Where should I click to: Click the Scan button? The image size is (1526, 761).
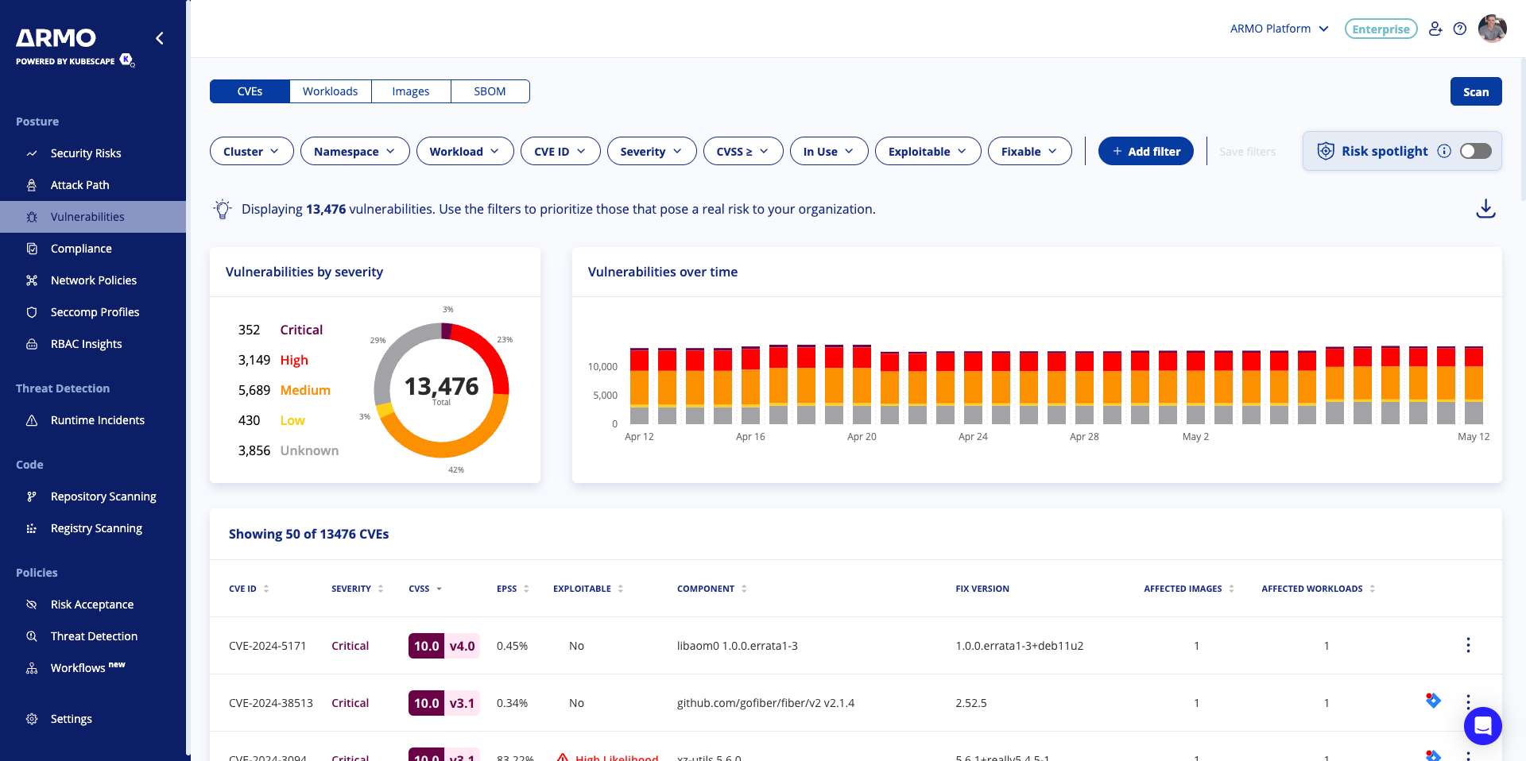point(1475,91)
